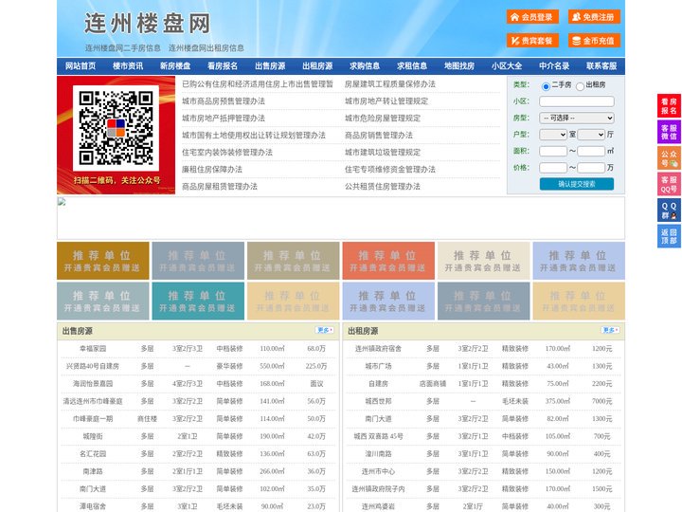Open 联系客服 navigation item
Viewport: 682px width, 512px height.
601,66
